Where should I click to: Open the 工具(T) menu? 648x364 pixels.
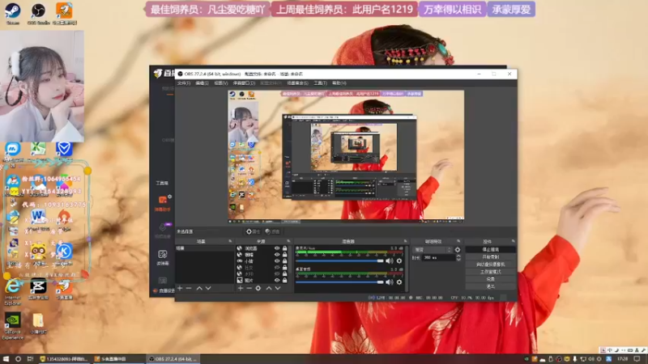click(x=320, y=83)
